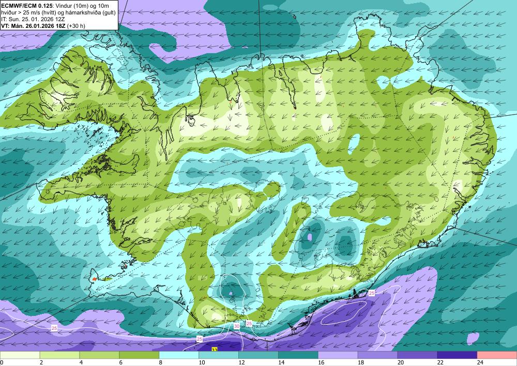Click the 20–22 m/s violet swatch
Viewport: 517px width, 366px height.
[417, 355]
